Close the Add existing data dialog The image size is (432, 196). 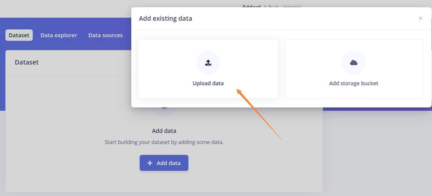pos(421,18)
